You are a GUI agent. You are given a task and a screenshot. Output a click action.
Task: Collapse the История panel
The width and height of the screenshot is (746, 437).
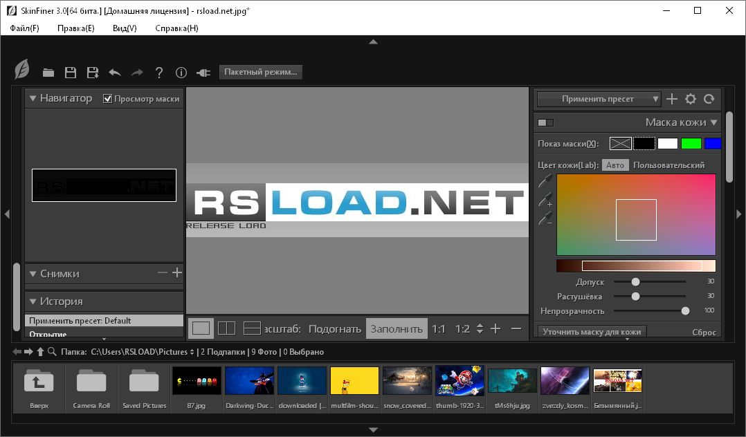(33, 301)
